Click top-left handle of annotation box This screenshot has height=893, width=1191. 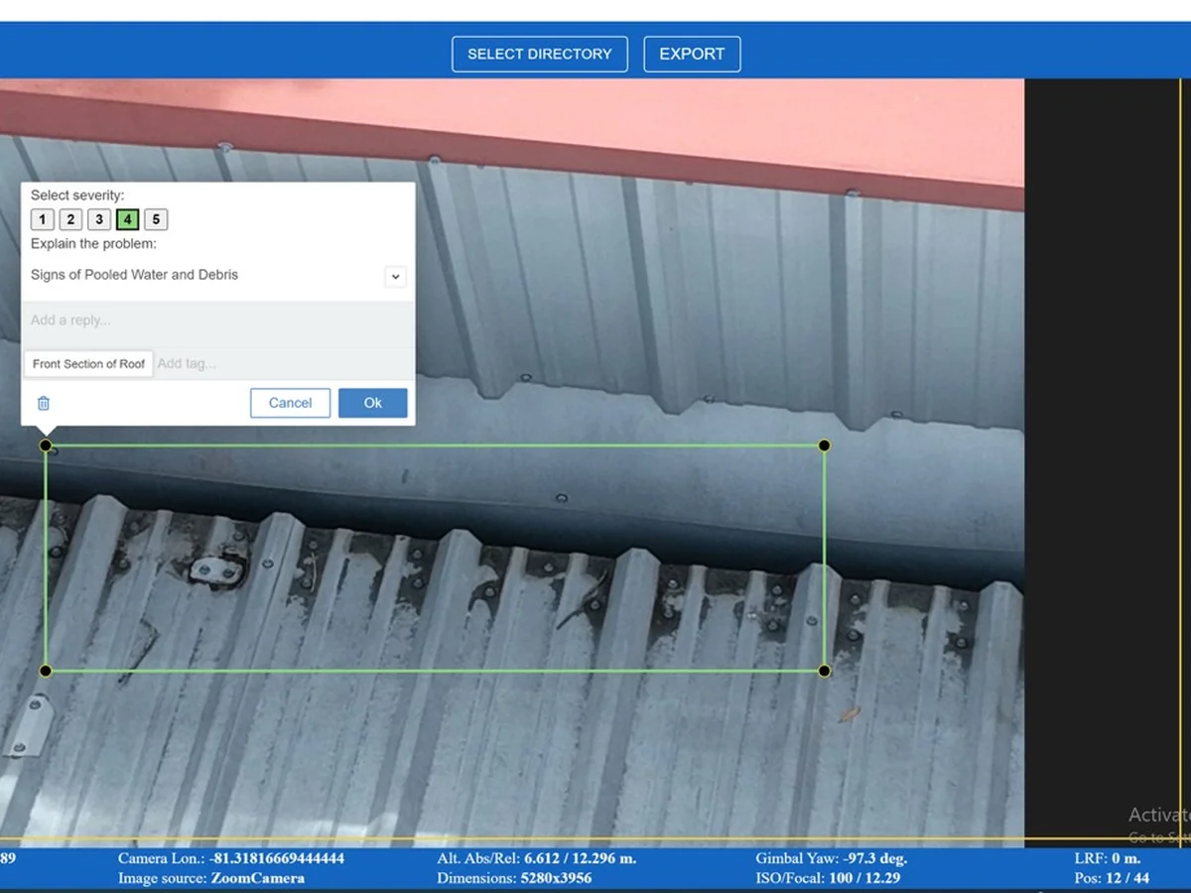point(46,446)
